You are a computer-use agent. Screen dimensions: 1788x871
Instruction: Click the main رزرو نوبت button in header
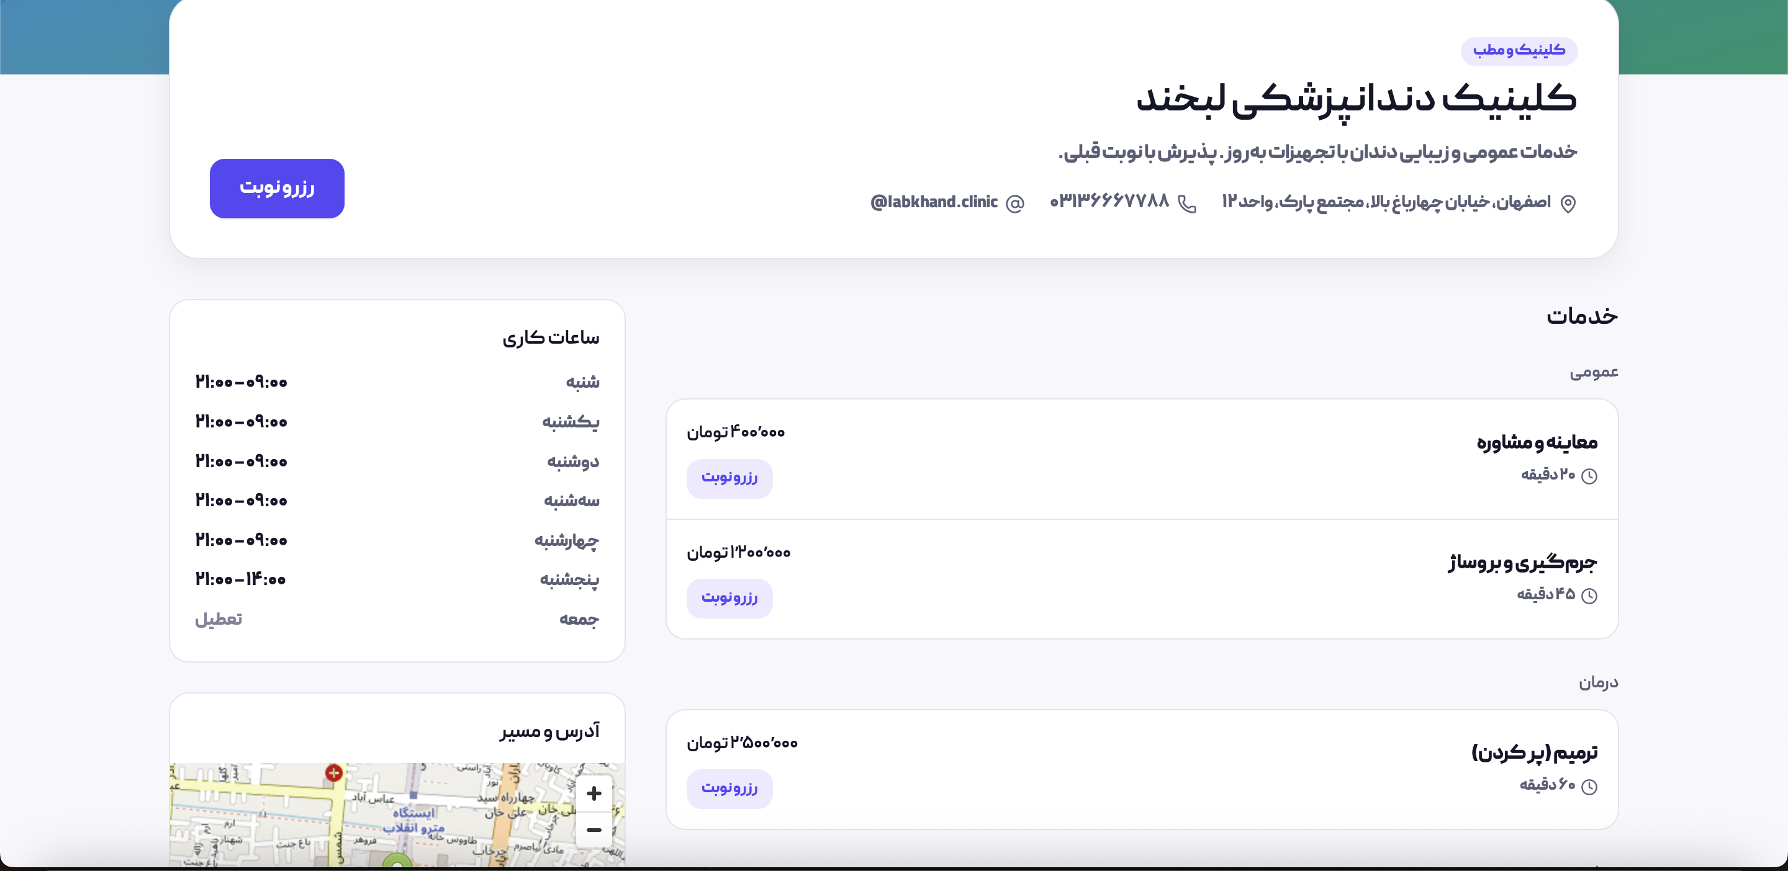277,189
